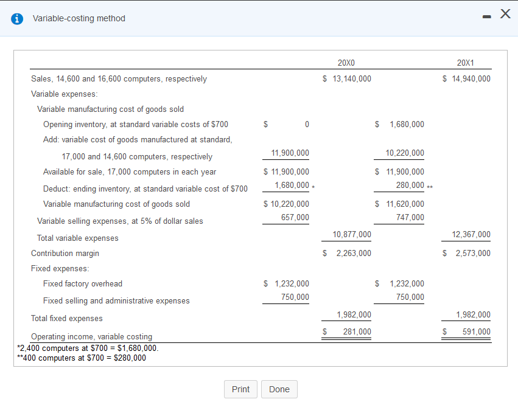Click the Print button
The width and height of the screenshot is (518, 402).
tap(240, 389)
